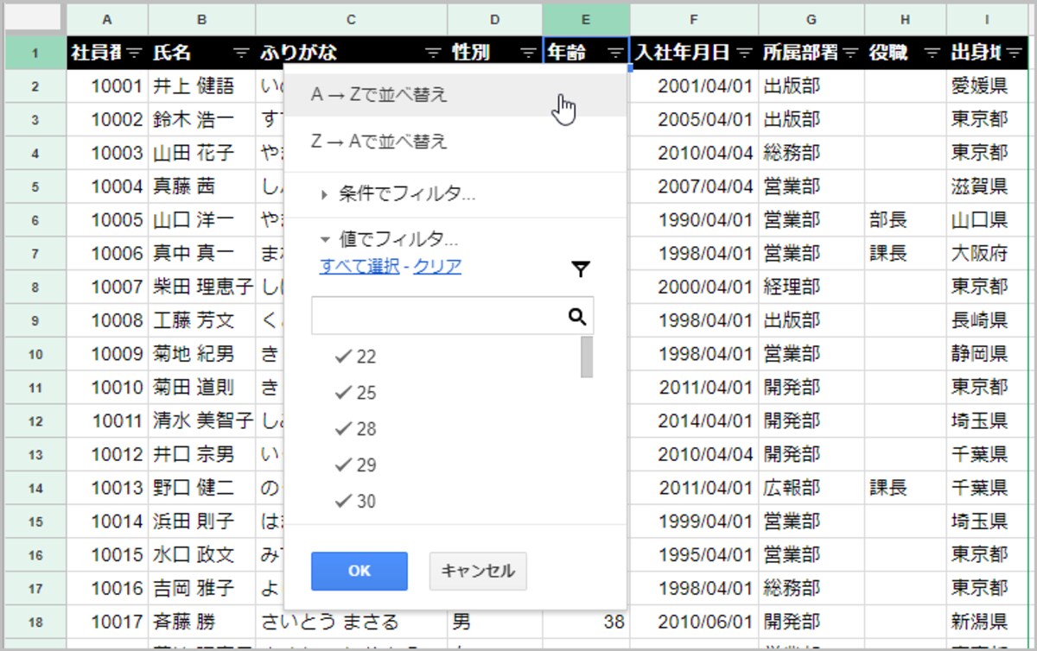The width and height of the screenshot is (1037, 651).
Task: Click cell with name 山田 花子
Action: pos(201,153)
